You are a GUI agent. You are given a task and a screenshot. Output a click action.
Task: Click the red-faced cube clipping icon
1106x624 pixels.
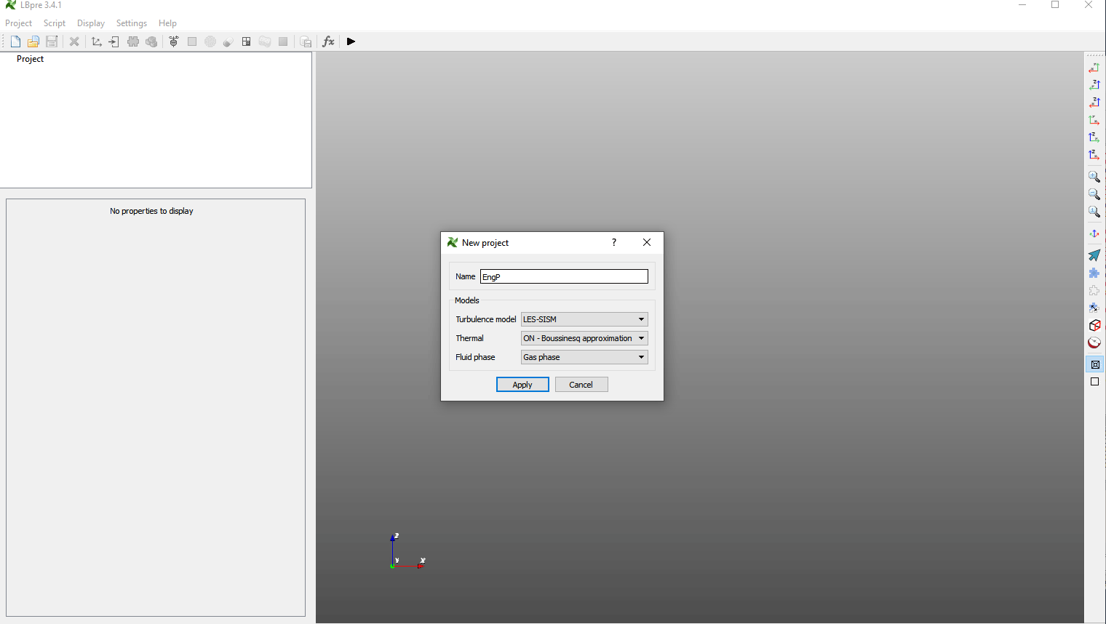tap(1094, 325)
